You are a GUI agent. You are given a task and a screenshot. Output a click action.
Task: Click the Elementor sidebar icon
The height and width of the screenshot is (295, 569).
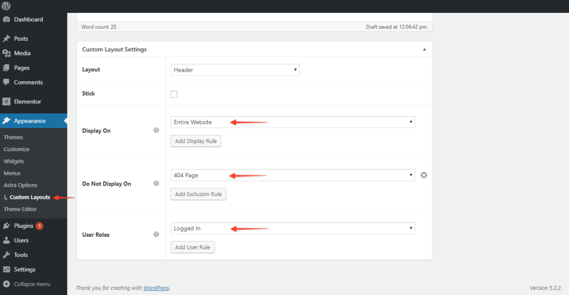[x=7, y=102]
